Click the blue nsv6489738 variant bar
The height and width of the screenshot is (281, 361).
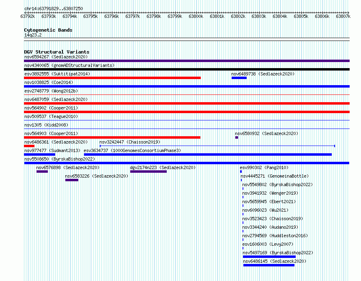click(x=239, y=78)
